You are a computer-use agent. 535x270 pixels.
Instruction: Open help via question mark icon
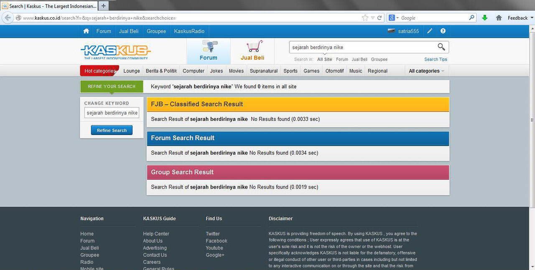(x=443, y=31)
